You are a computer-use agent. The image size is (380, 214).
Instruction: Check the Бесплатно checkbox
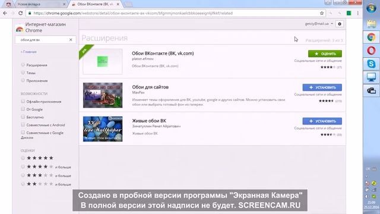coord(23,117)
